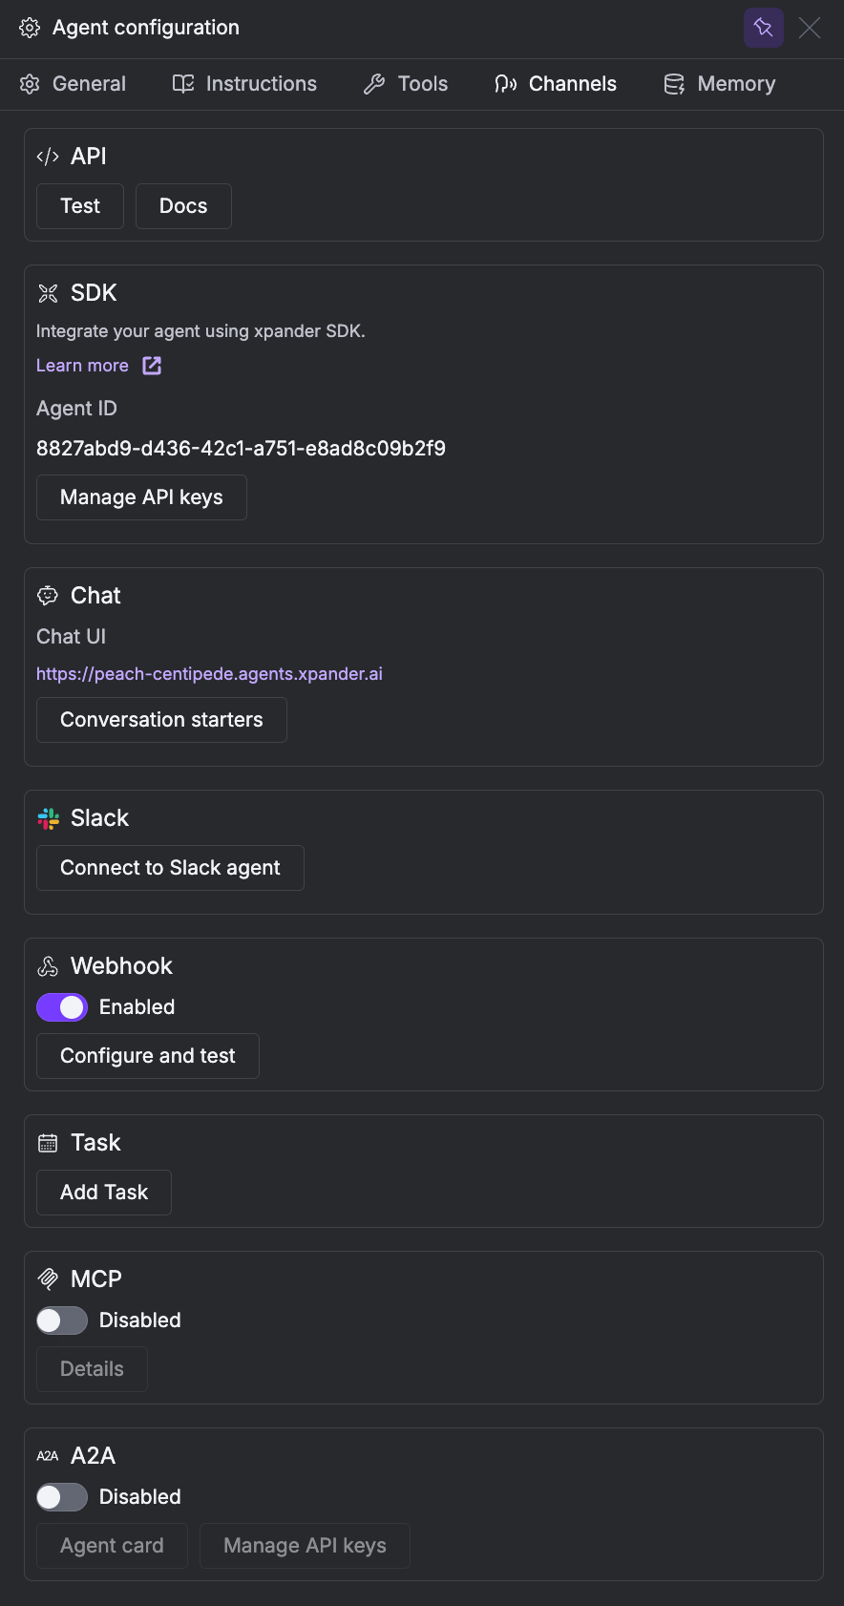Click the Slack logo icon
Viewport: 844px width, 1606px height.
coord(47,817)
